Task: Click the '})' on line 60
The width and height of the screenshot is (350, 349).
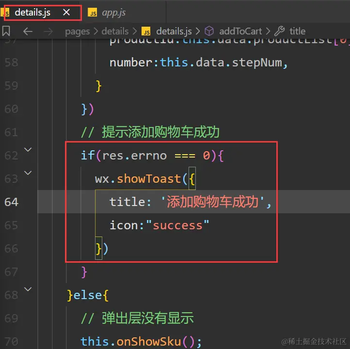Action: (87, 109)
